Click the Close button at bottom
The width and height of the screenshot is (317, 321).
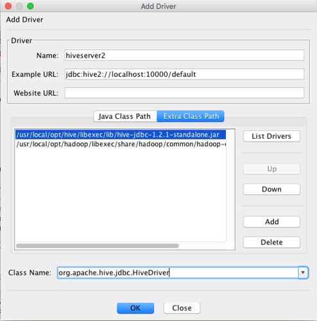point(182,308)
